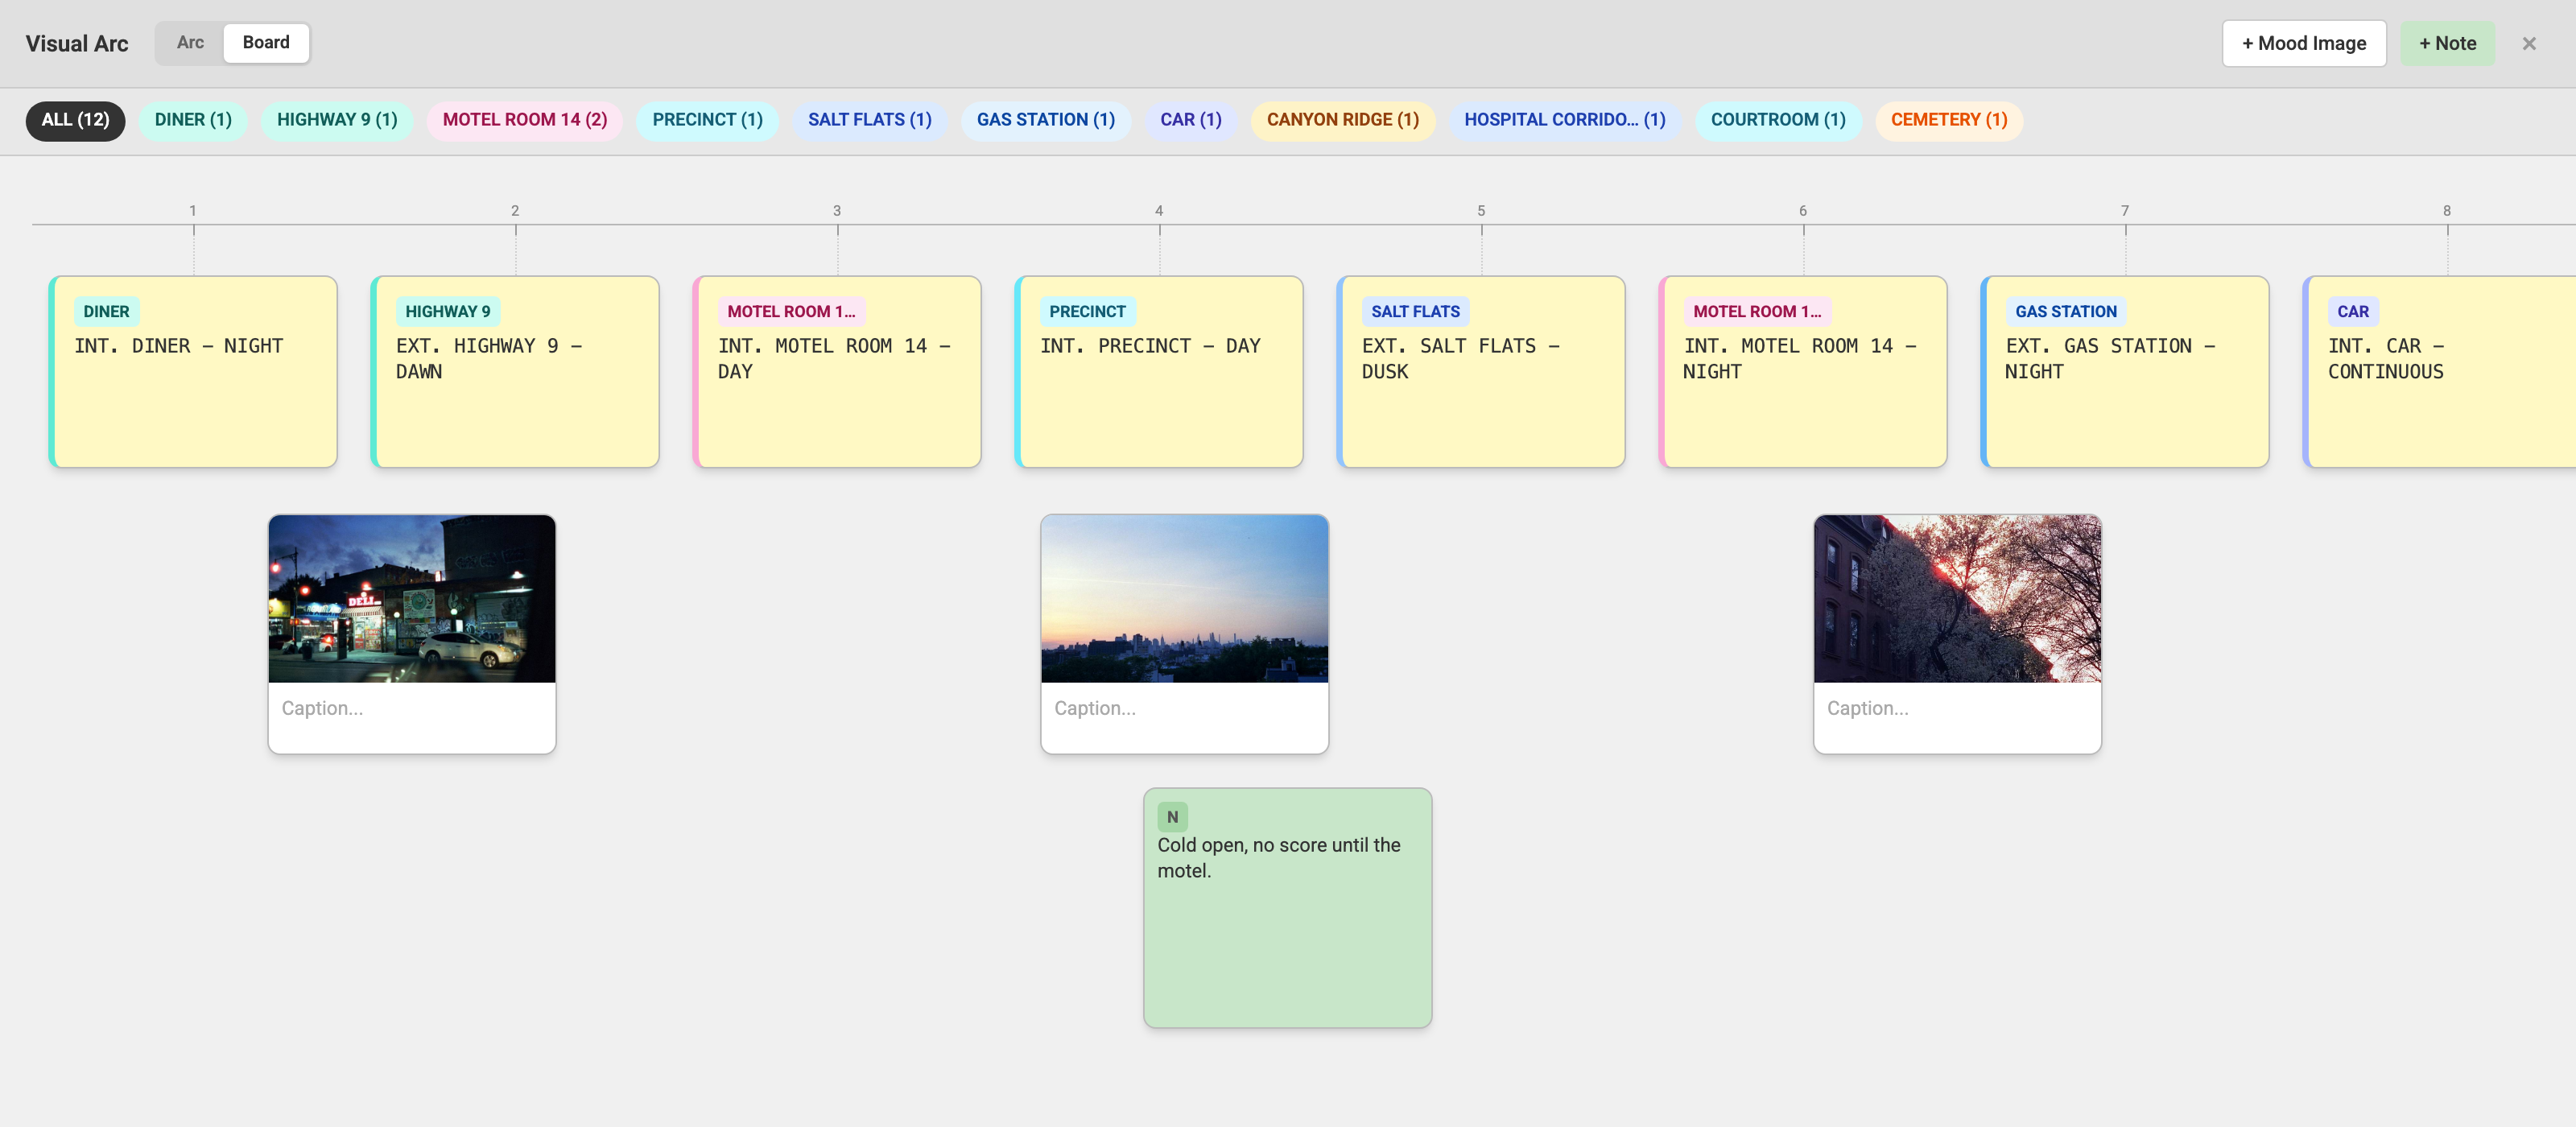
Task: Open the EXT. SALT FLATS – DUSK card
Action: pyautogui.click(x=1481, y=372)
